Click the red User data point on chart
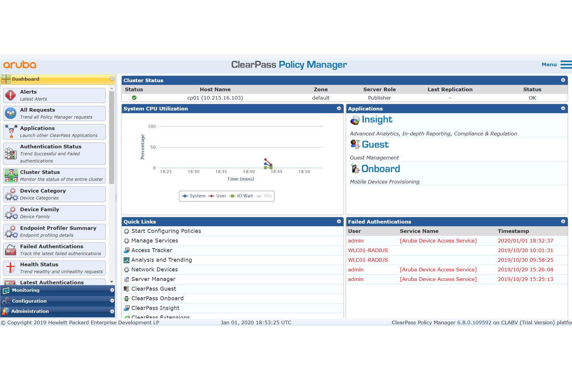Viewport: 572px width, 381px height. coord(266,159)
